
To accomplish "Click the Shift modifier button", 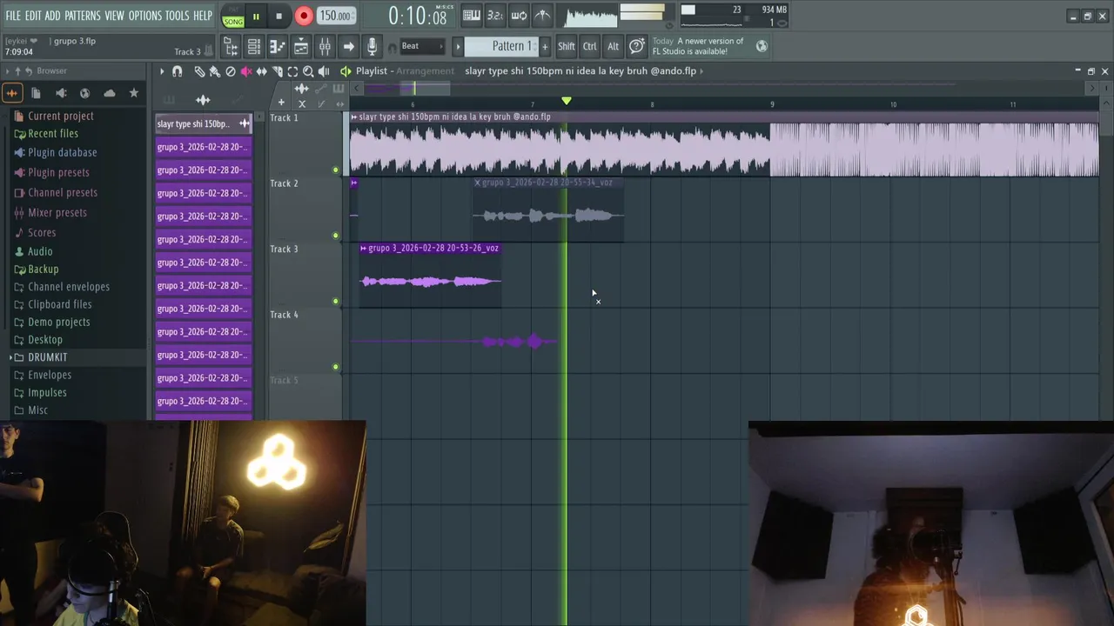I will tap(567, 46).
